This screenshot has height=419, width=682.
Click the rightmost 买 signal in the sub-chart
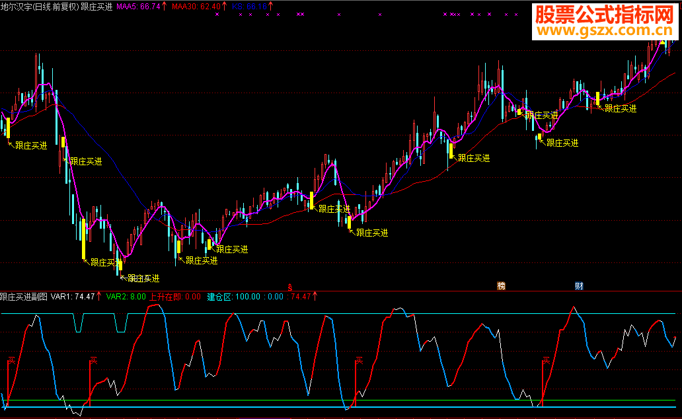coord(547,360)
